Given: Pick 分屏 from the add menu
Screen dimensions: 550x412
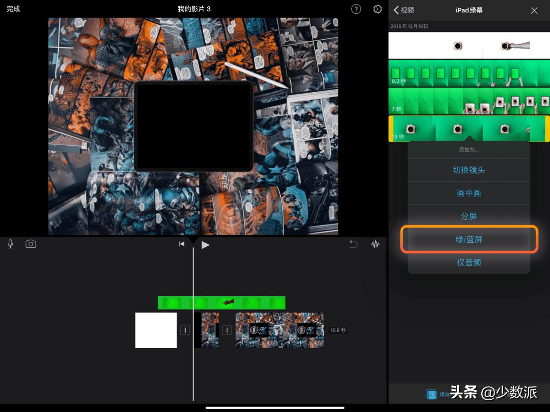Looking at the screenshot, I should click(x=468, y=216).
